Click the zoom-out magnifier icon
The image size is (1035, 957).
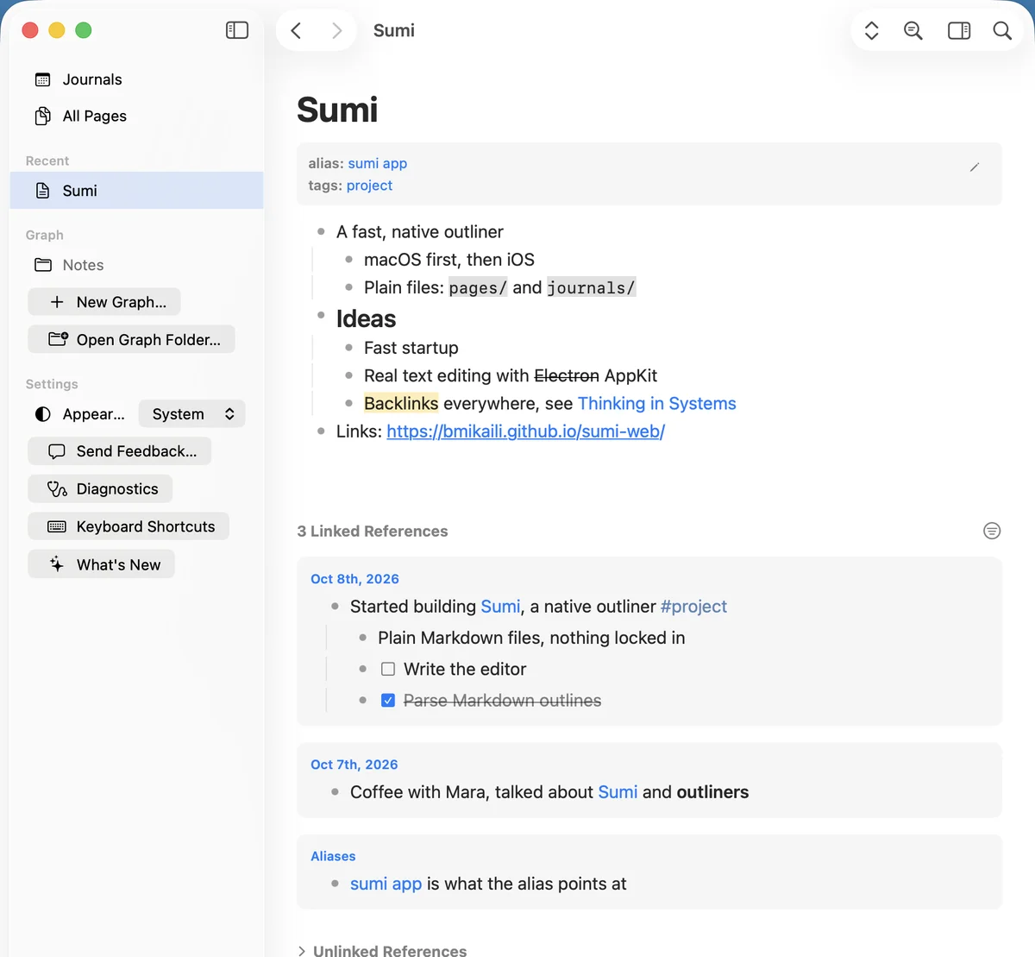point(913,31)
